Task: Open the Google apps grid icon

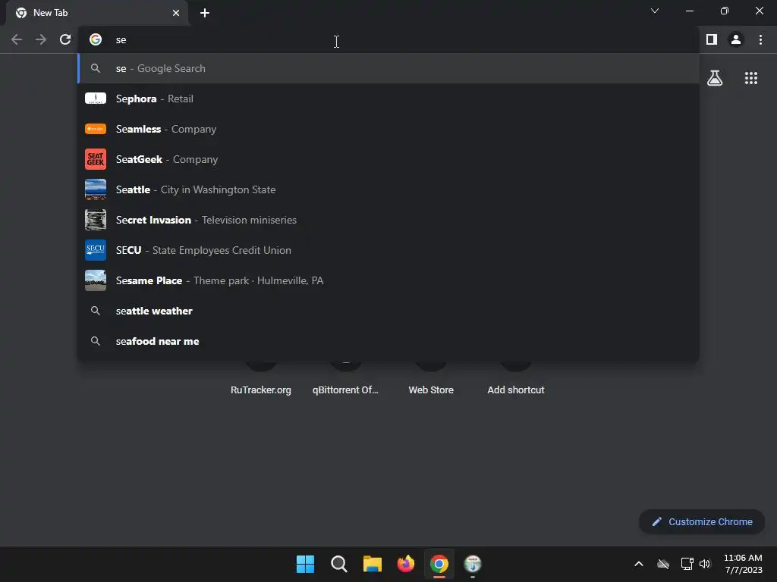Action: 751,78
